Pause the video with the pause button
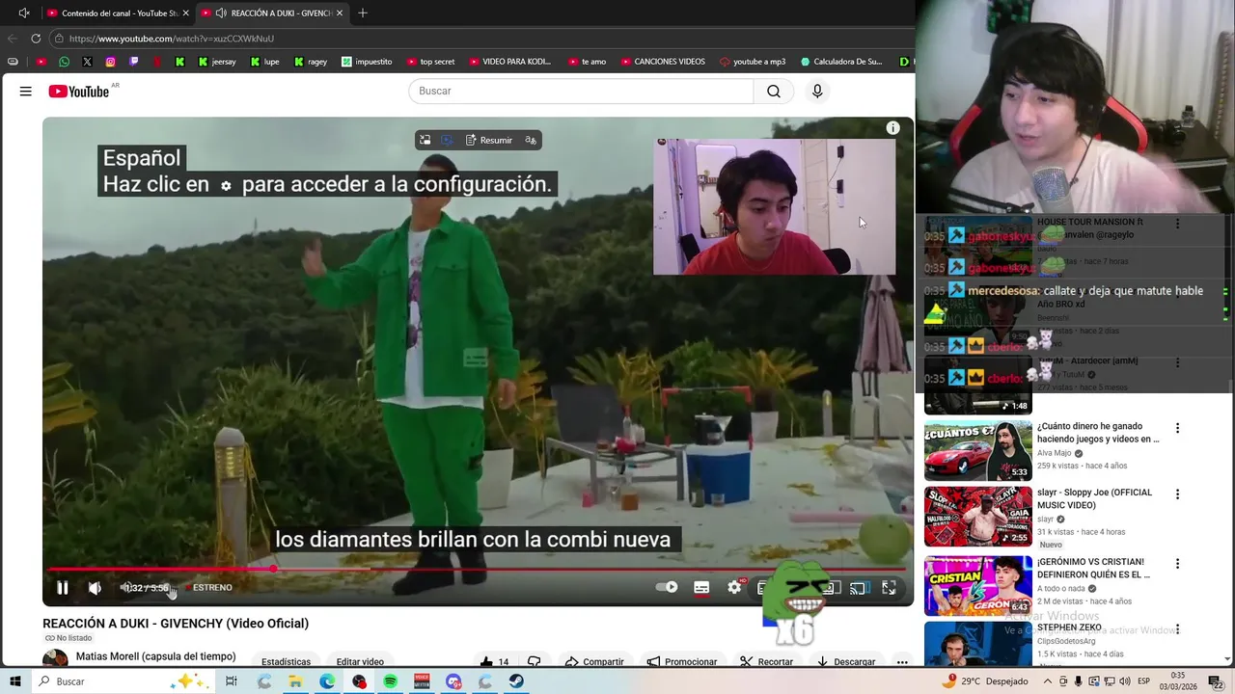This screenshot has width=1235, height=694. point(63,588)
